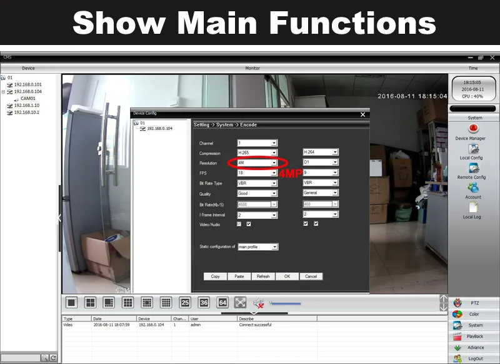Select nine-view layout button
The width and height of the screenshot is (500, 364).
(x=128, y=303)
